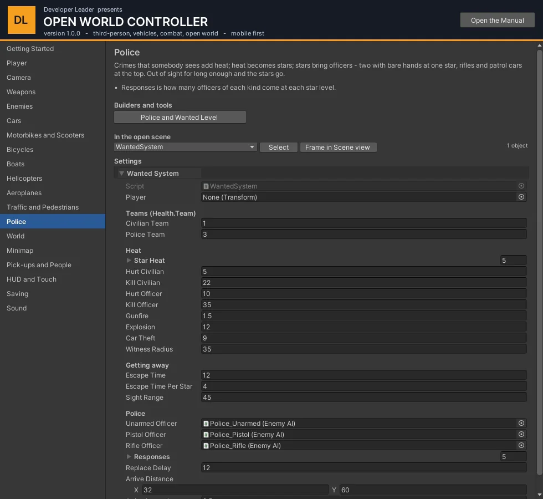Click the WantedSystem script file icon

click(x=206, y=186)
